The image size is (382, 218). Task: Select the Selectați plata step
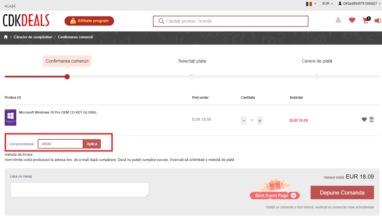click(x=192, y=61)
